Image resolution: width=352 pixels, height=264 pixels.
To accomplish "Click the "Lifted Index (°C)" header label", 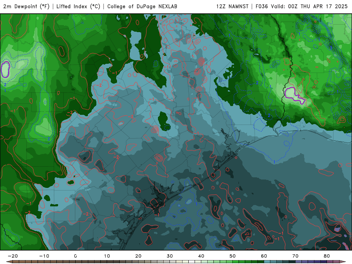I will click(78, 7).
